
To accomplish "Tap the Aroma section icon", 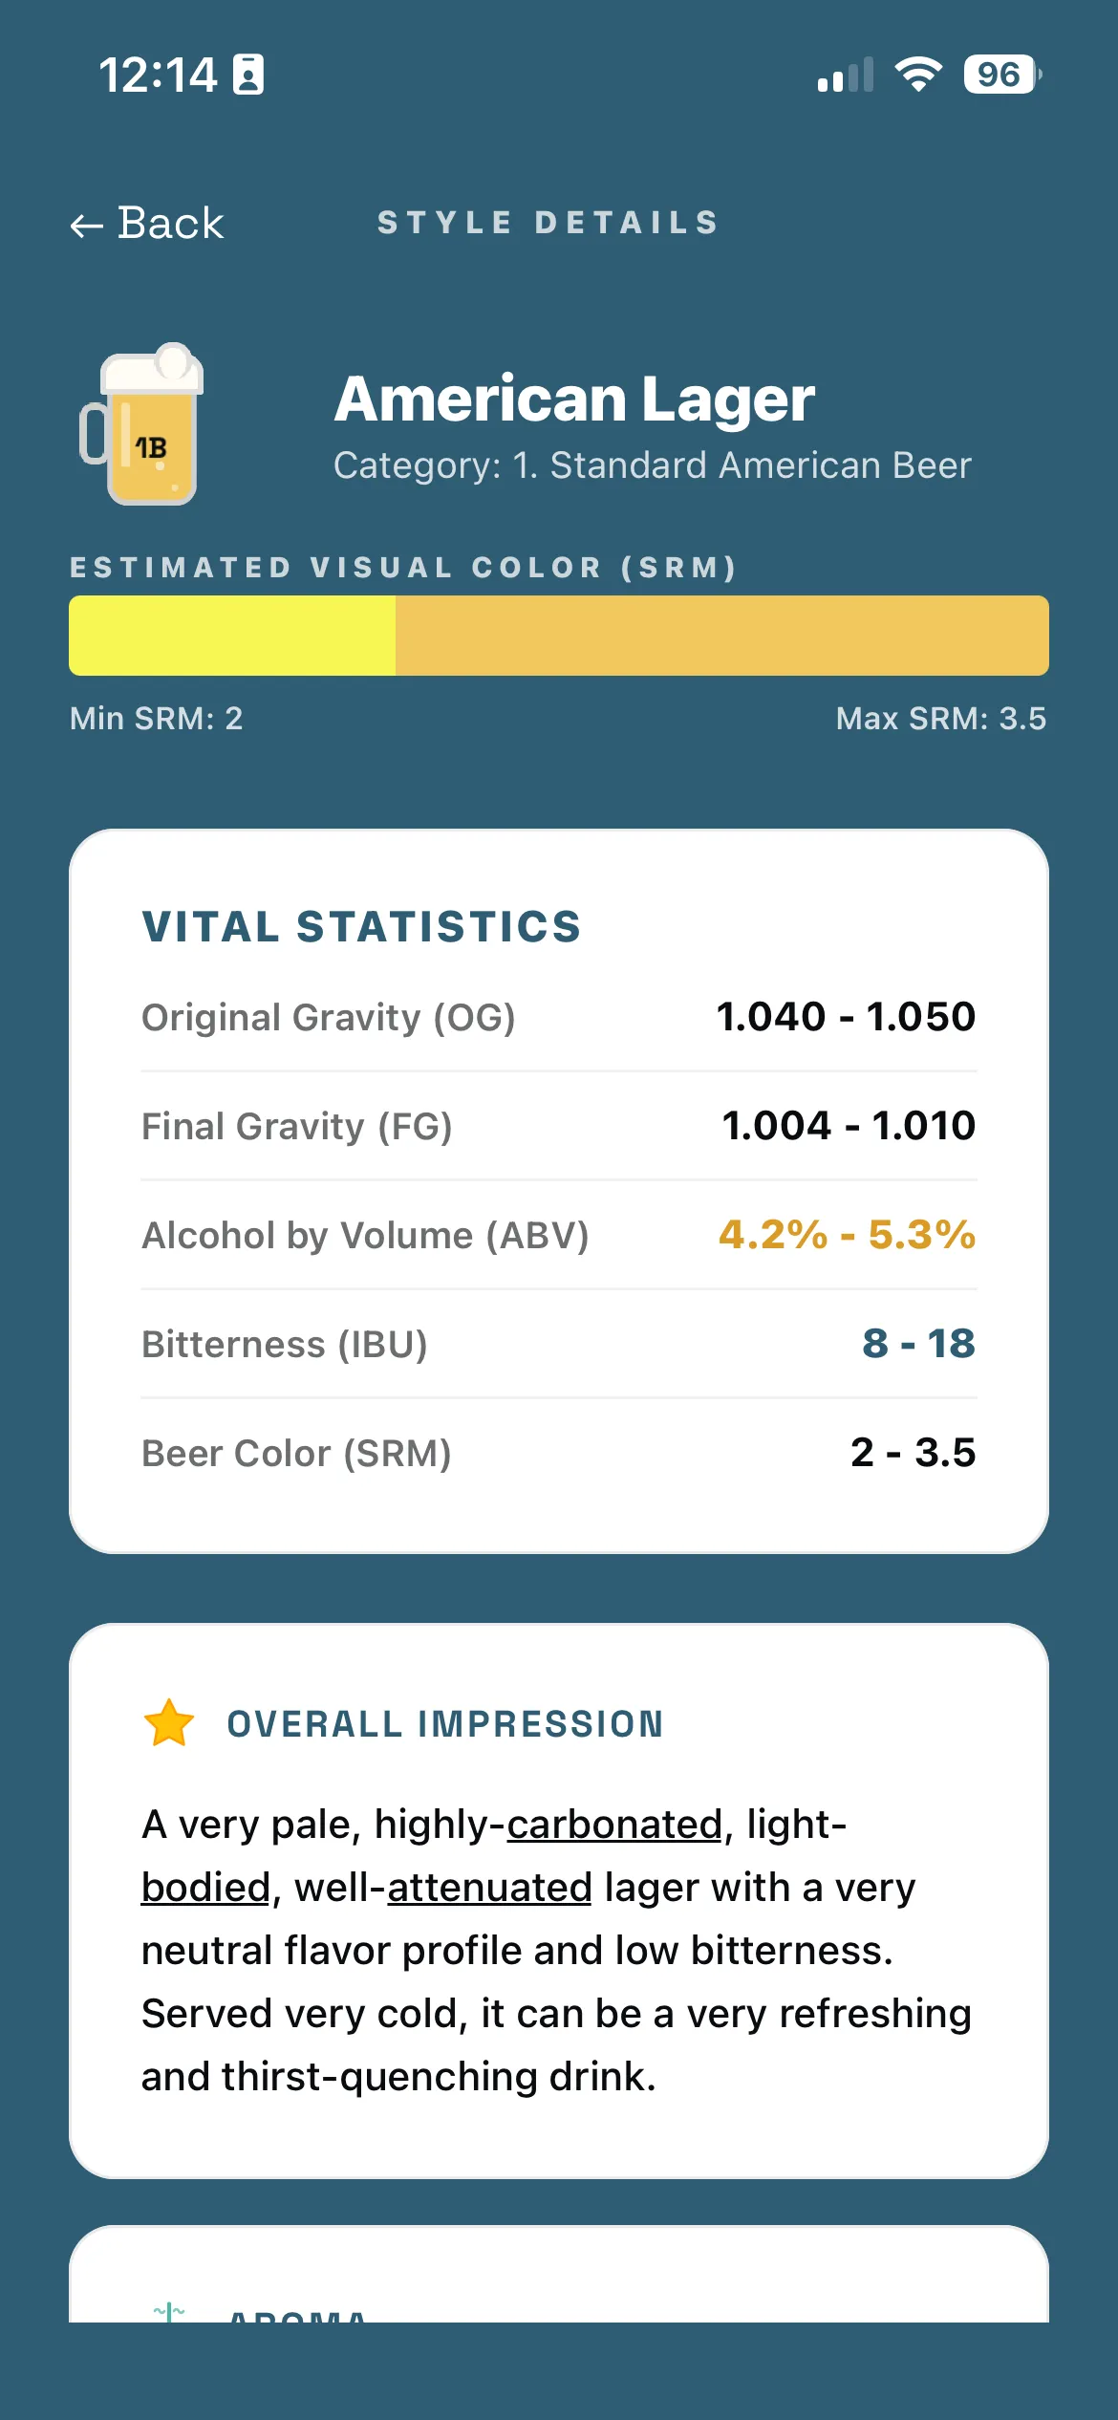I will pyautogui.click(x=169, y=2311).
